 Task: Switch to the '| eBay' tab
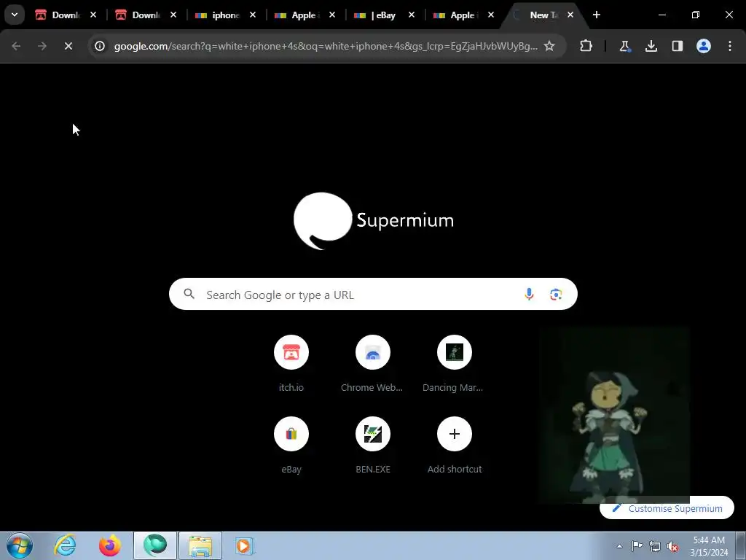point(384,15)
